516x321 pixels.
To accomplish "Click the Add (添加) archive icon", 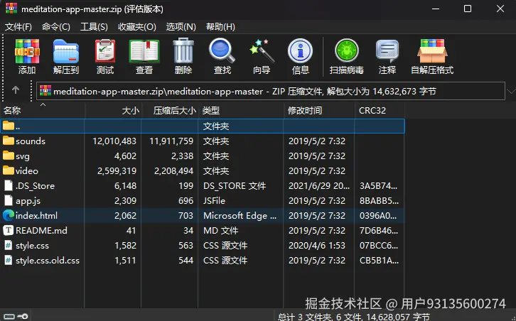I will point(27,51).
